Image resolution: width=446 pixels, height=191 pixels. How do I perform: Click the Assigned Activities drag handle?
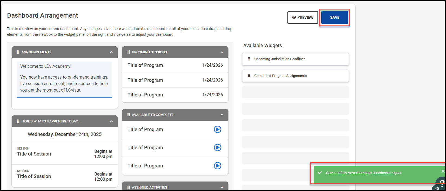(129, 187)
